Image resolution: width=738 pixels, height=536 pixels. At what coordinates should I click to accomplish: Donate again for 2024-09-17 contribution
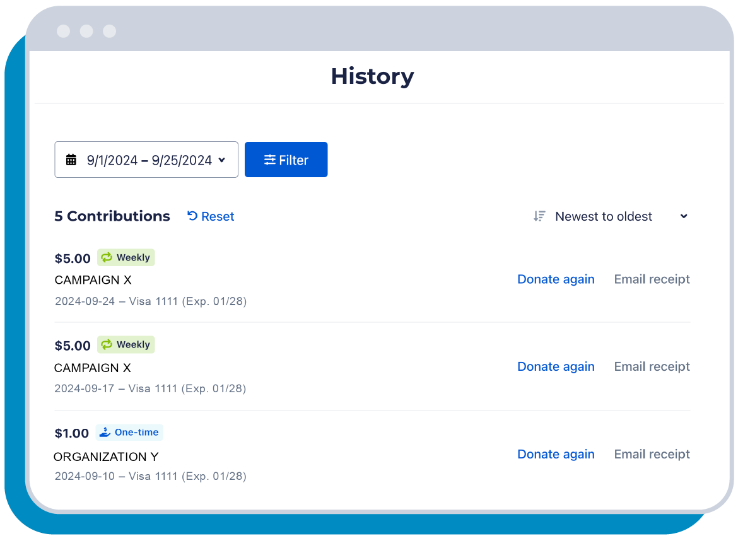point(556,366)
